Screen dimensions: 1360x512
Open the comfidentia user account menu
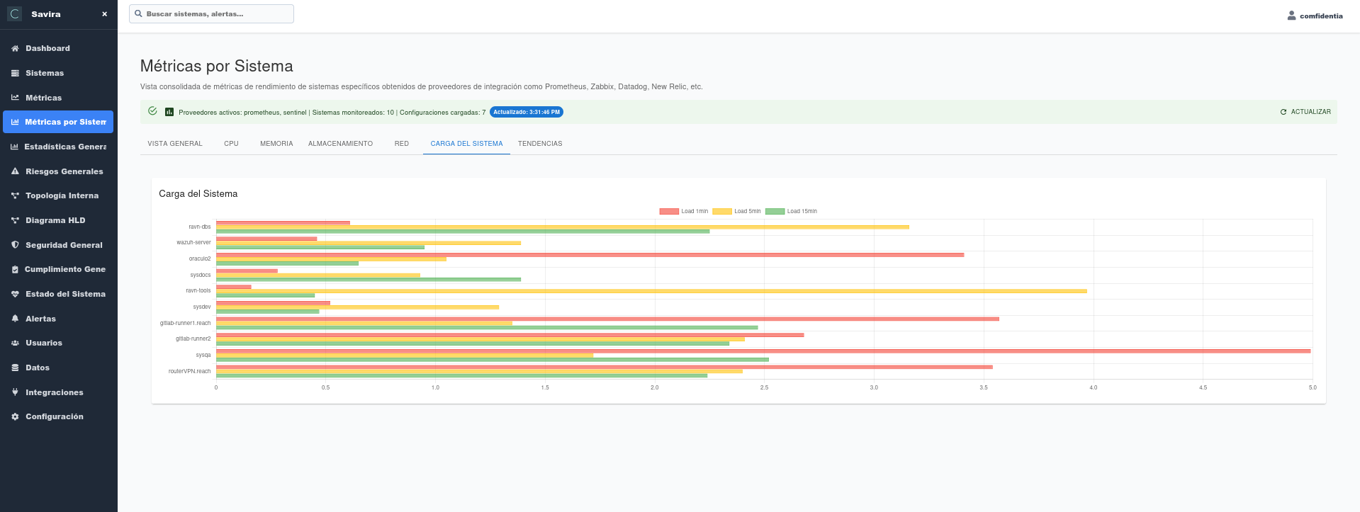click(x=1315, y=16)
